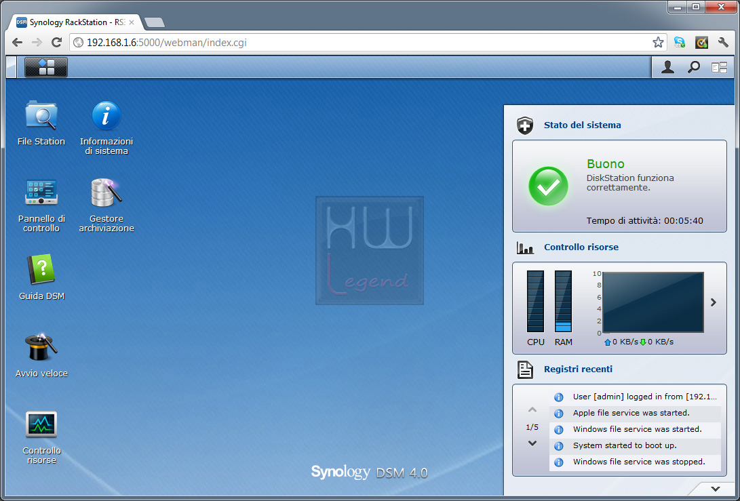Close the Synology RackStation tab
The width and height of the screenshot is (740, 501).
point(132,22)
